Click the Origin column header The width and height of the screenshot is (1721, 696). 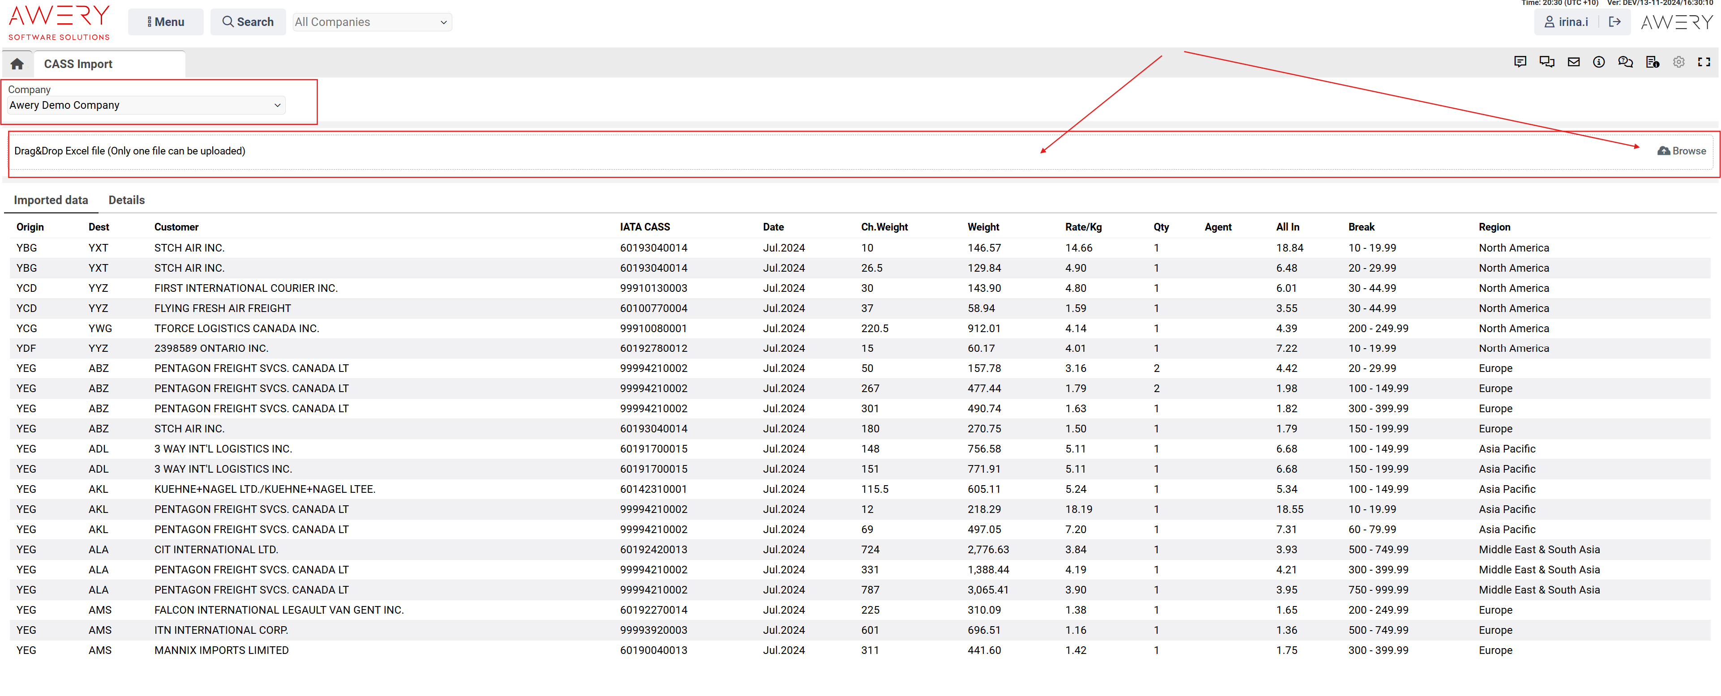pos(30,227)
